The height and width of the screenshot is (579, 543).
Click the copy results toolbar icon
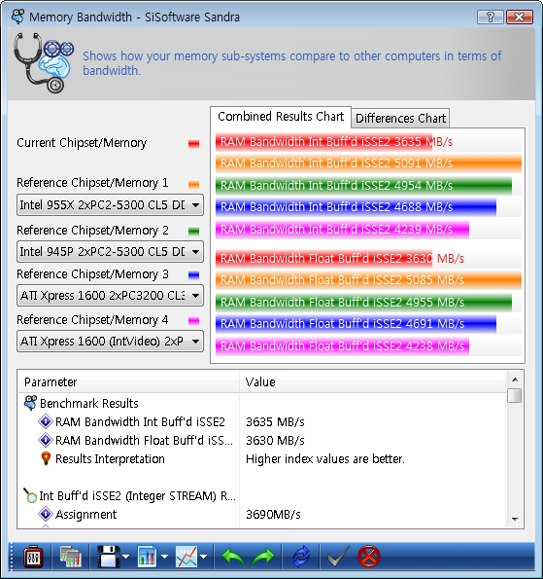[70, 557]
